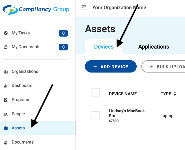
Task: Click the My Documents count badge
Action: [63, 47]
